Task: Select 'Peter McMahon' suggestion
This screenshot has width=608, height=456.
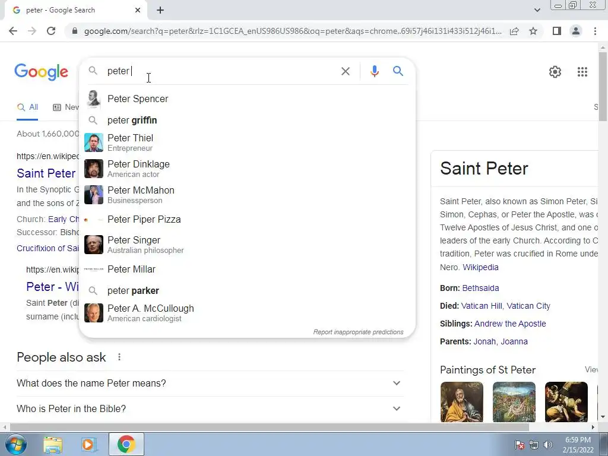Action: [247, 195]
